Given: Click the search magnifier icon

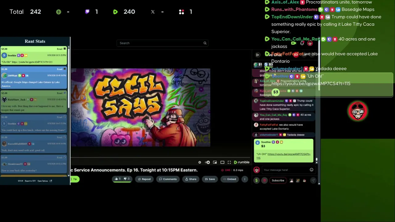Looking at the screenshot, I should pyautogui.click(x=205, y=43).
